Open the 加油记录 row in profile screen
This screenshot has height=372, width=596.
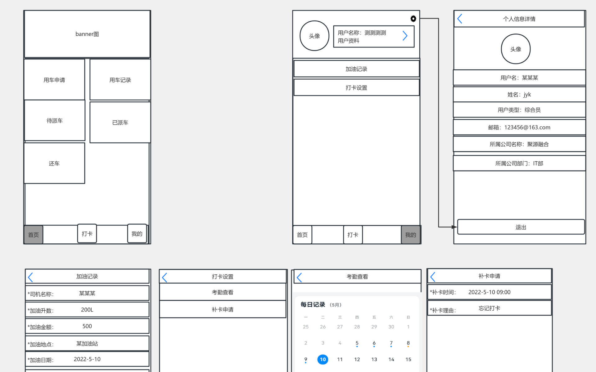point(356,69)
